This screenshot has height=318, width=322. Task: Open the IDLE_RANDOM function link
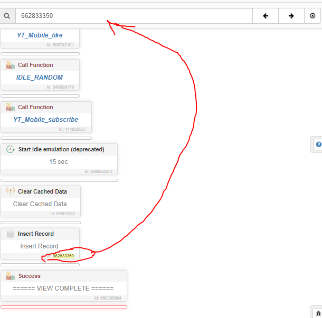(40, 78)
